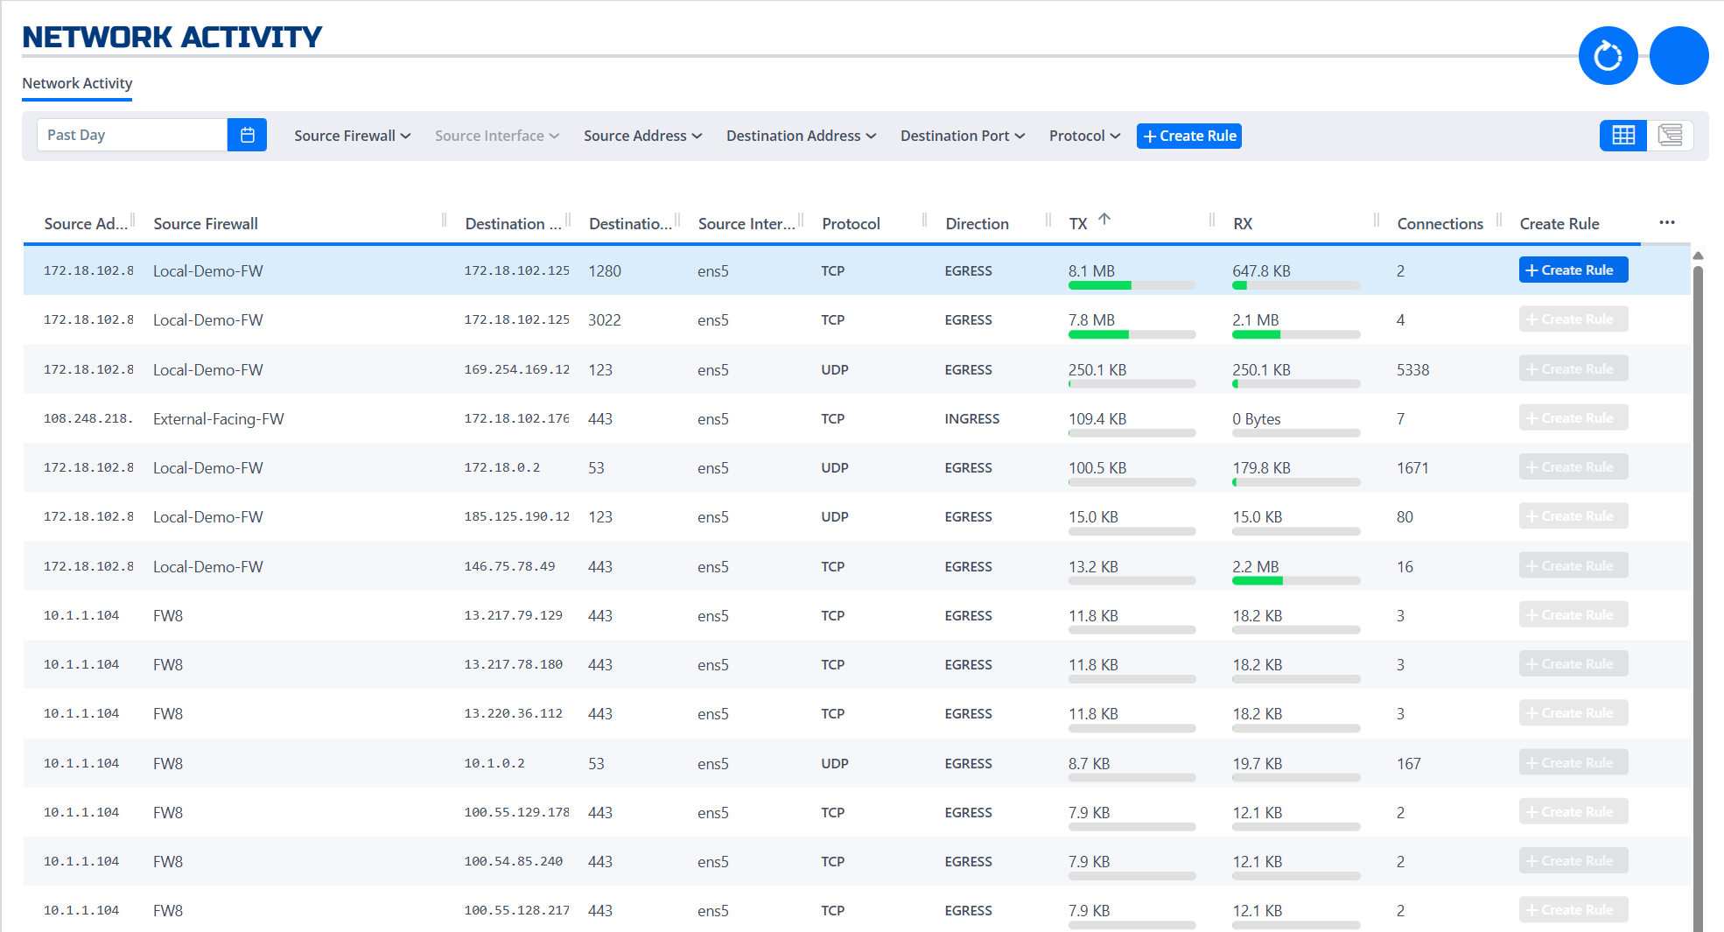Sort by Source Firewall column header
Image resolution: width=1724 pixels, height=932 pixels.
[206, 223]
